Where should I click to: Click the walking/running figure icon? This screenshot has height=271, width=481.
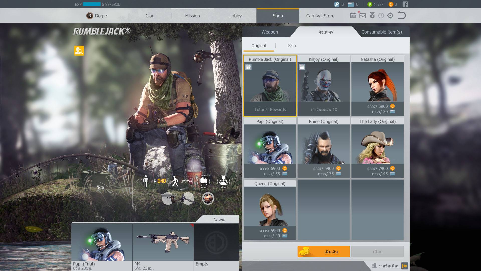(175, 181)
